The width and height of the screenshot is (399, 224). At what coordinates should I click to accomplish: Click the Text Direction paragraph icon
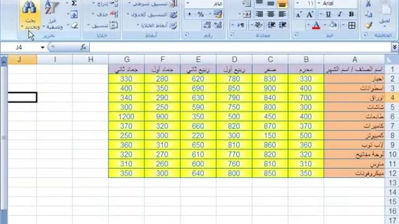pos(241,25)
